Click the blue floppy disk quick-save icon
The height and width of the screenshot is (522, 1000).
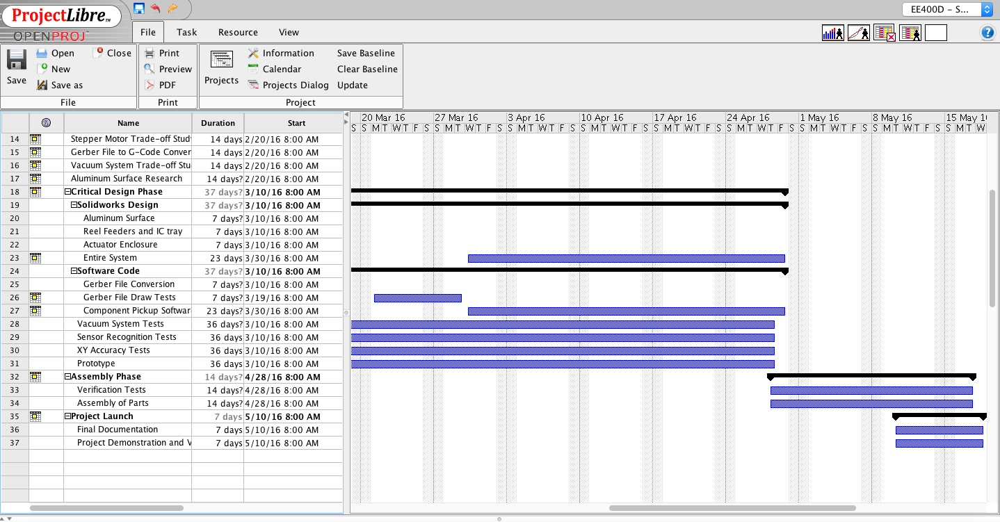(x=139, y=8)
